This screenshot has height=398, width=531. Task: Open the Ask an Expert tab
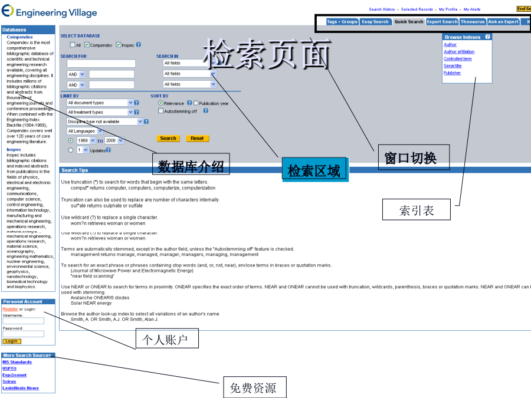503,22
